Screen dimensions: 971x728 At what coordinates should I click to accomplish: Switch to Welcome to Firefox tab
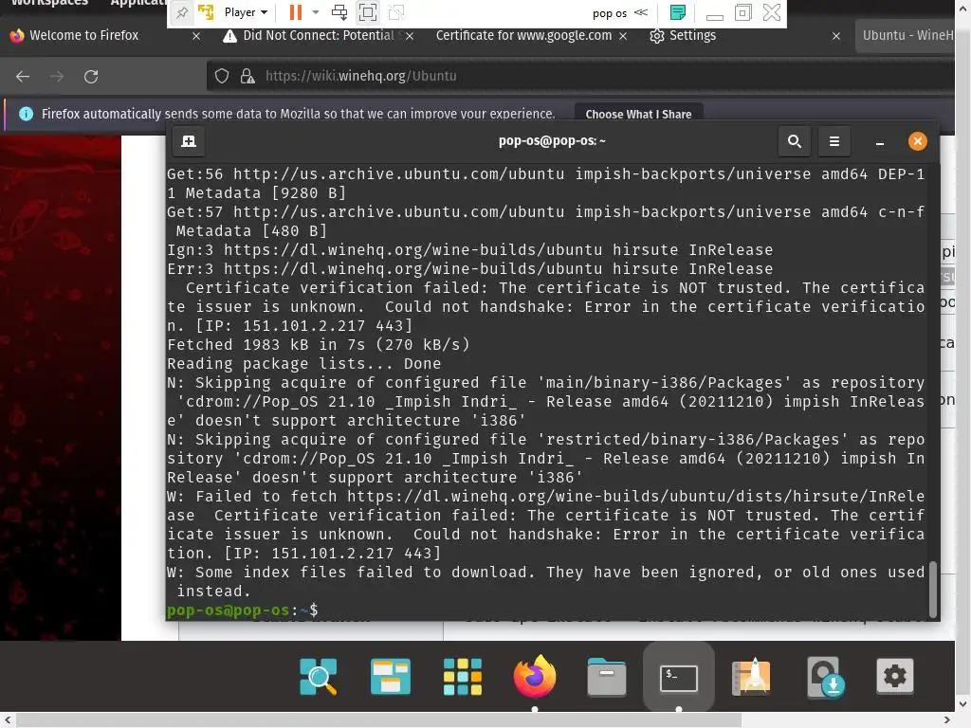click(84, 35)
